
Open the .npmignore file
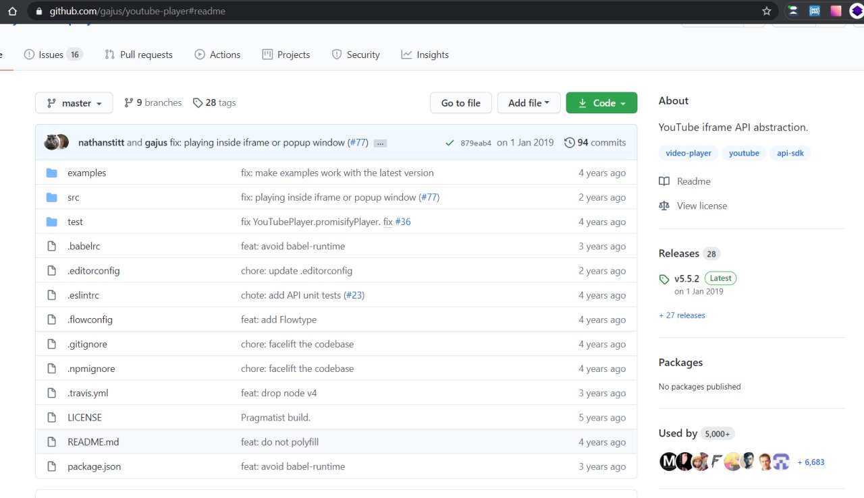pos(91,369)
